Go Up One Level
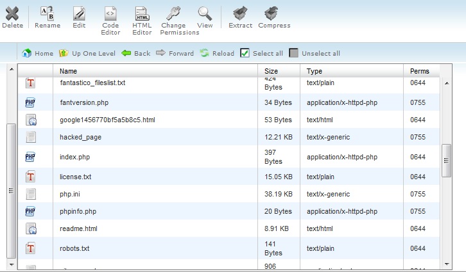This screenshot has width=466, height=272. pyautogui.click(x=87, y=53)
